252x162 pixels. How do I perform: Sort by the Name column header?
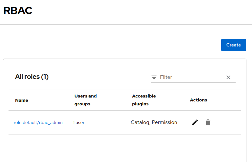tap(22, 100)
